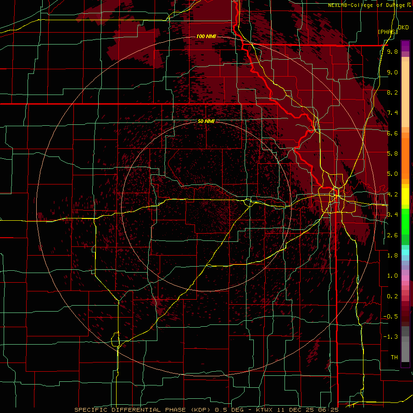
Task: Click the "1.0" scale value
Action: pos(392,276)
